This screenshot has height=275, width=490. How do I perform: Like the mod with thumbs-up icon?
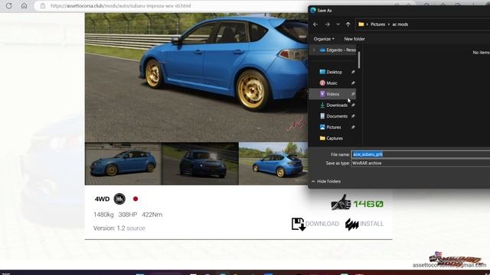(341, 202)
